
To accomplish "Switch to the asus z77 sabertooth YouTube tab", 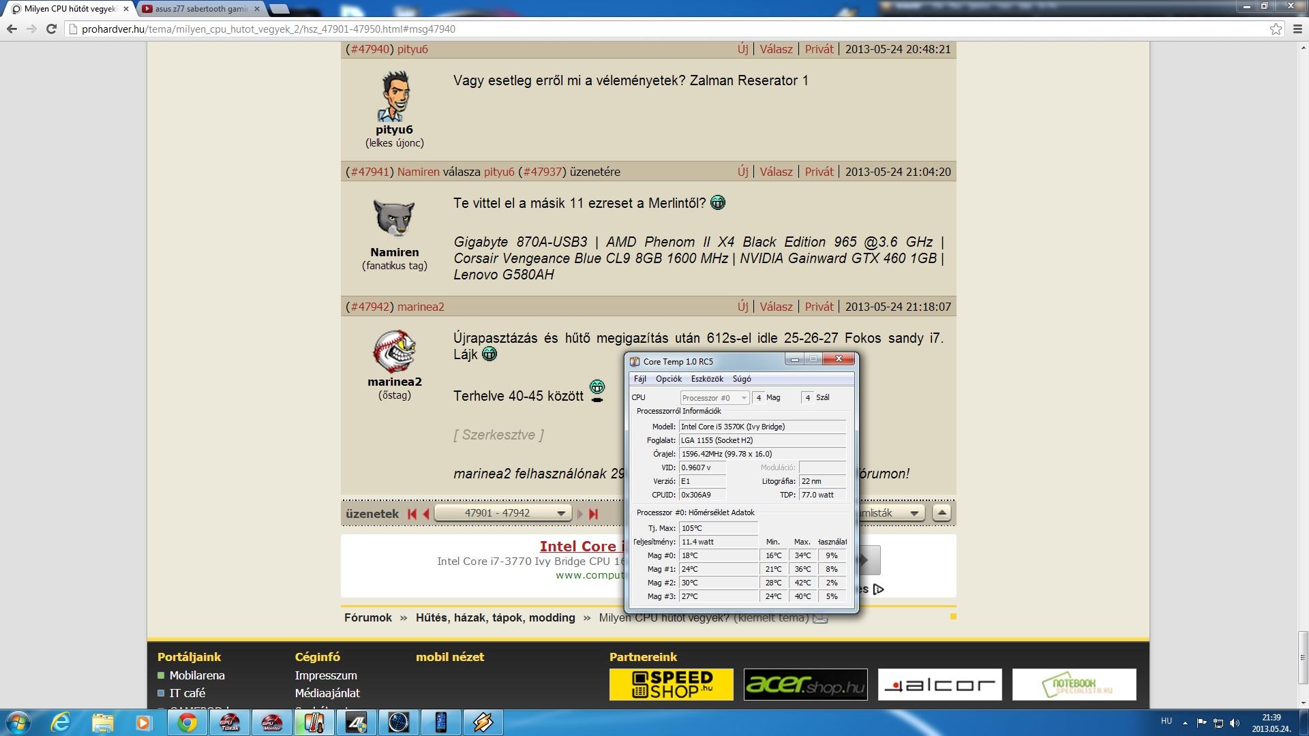I will 200,9.
